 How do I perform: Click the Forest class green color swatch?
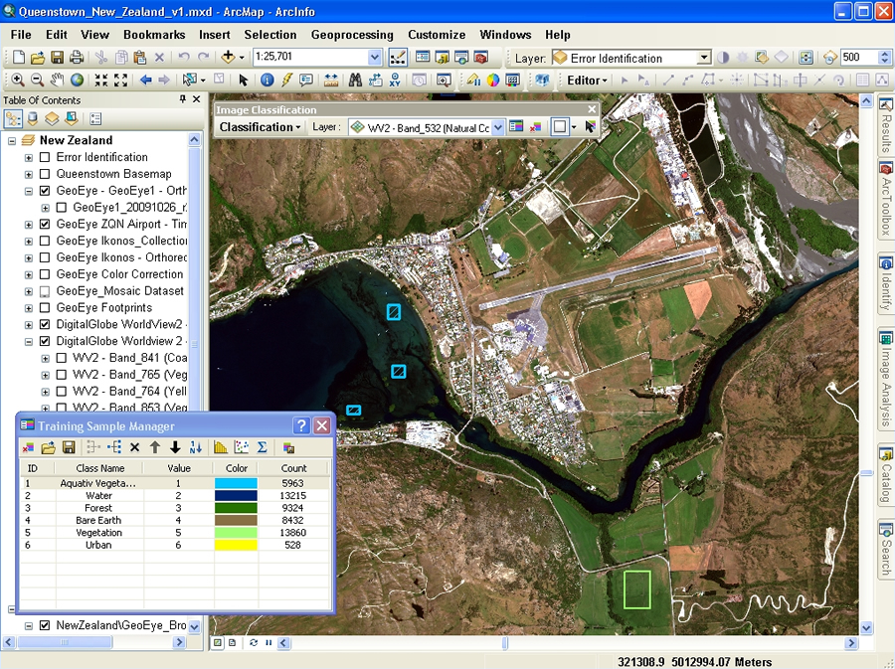click(236, 508)
